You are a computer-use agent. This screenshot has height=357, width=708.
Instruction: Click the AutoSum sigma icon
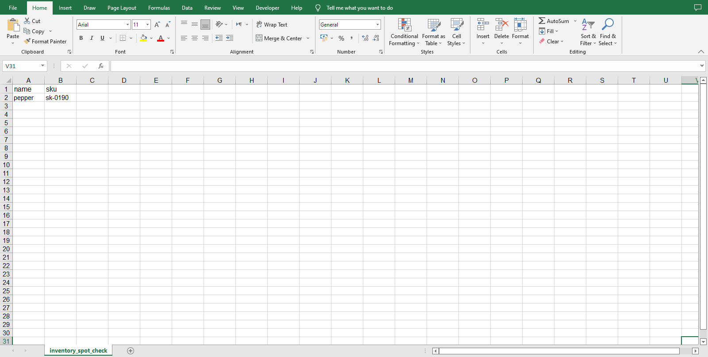point(542,21)
